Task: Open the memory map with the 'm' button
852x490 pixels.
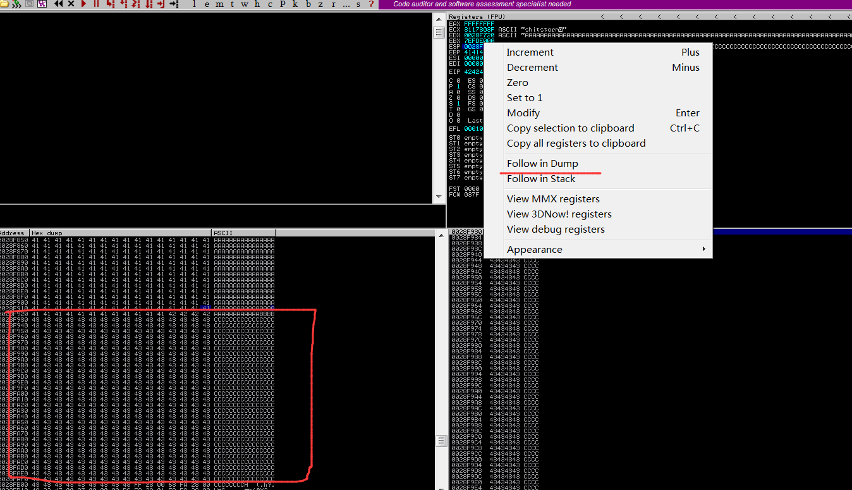Action: [219, 4]
